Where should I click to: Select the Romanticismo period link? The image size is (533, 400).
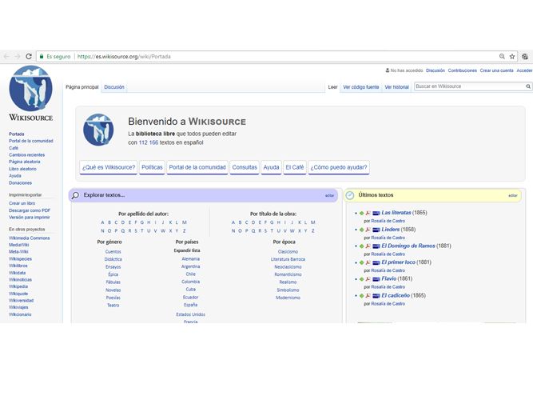point(288,274)
